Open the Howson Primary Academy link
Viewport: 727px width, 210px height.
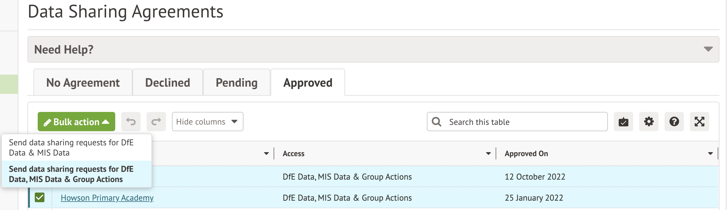(x=107, y=198)
